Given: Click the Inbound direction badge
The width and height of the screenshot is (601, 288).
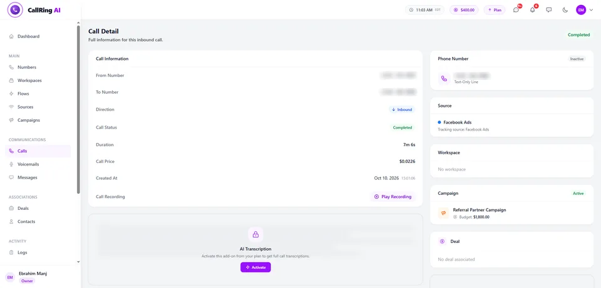Looking at the screenshot, I should coord(402,109).
